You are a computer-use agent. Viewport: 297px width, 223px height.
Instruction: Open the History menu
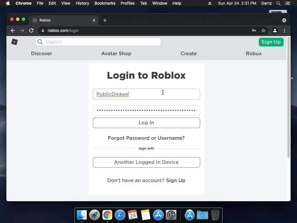coord(82,3)
